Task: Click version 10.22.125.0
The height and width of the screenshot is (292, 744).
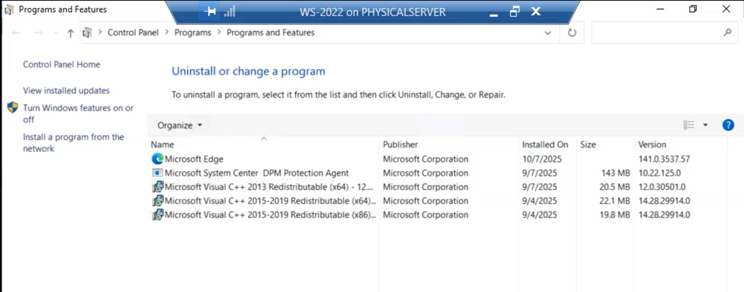Action: click(659, 173)
